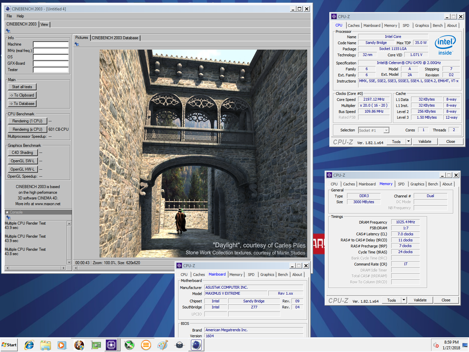Expand Tools dropdown arrow in the CPU-Z Memory window
This screenshot has height=352, width=469.
point(404,300)
